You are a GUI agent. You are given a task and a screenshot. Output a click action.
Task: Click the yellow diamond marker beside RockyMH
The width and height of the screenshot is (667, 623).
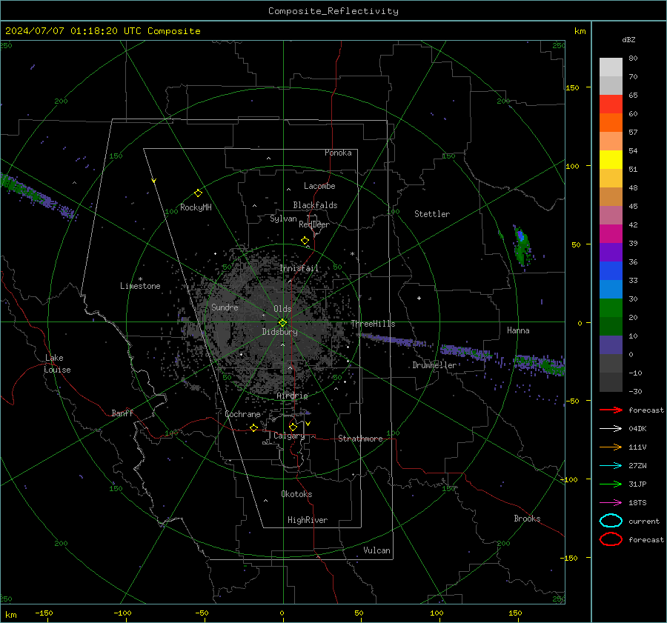[198, 193]
